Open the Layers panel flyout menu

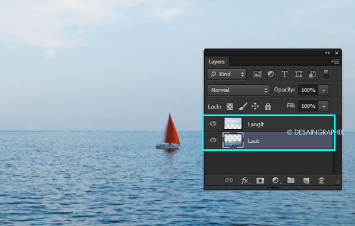click(335, 61)
